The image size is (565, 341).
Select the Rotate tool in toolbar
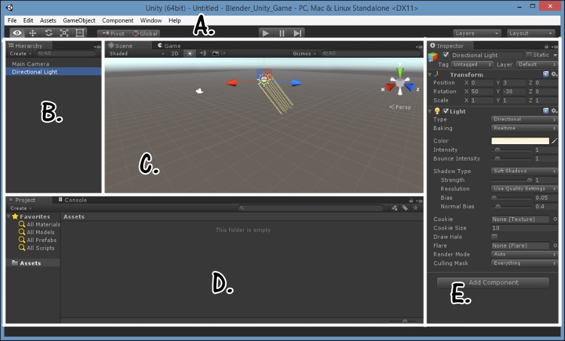pos(49,33)
